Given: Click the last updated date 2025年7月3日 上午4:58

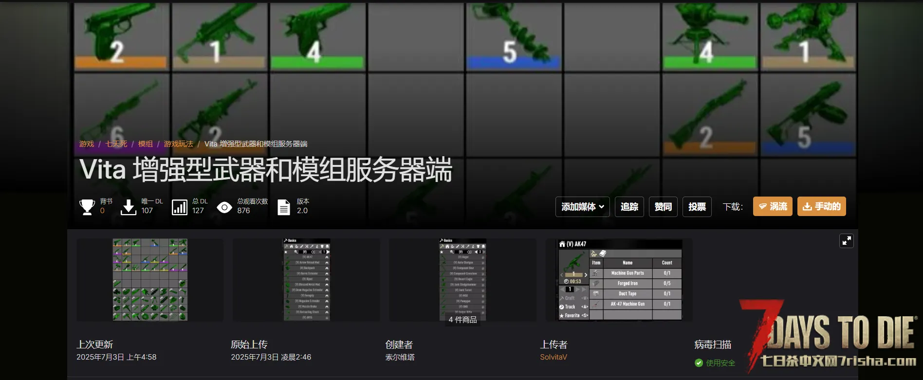Looking at the screenshot, I should 116,357.
